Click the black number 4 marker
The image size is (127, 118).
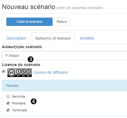[34, 101]
